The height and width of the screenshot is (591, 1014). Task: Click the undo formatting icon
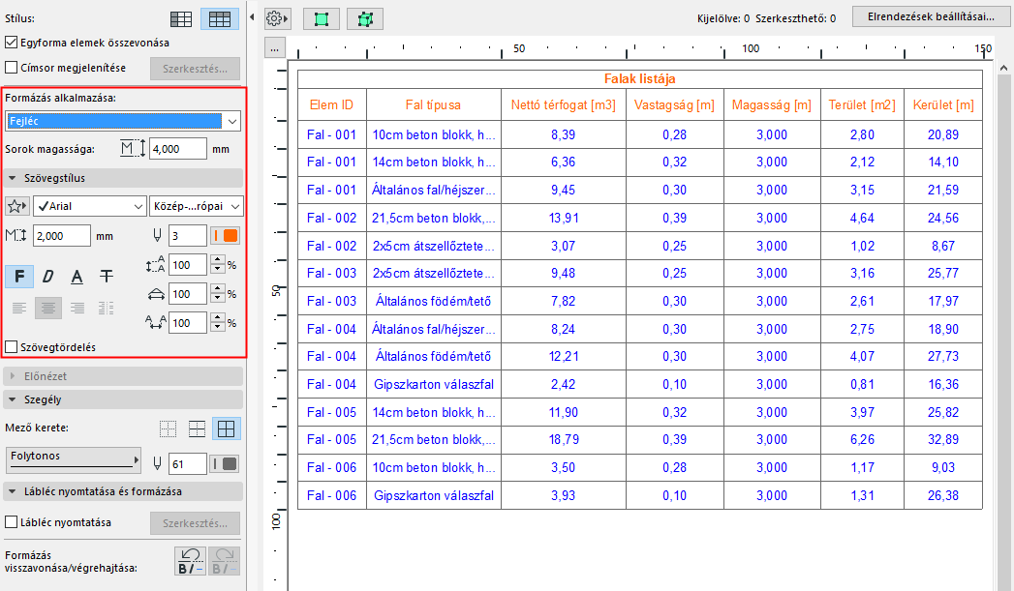[188, 561]
